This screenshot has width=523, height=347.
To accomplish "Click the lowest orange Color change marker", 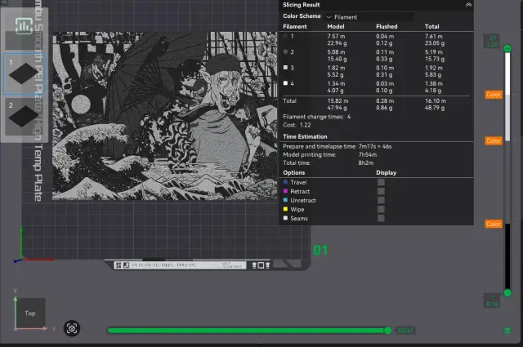I will pos(494,224).
